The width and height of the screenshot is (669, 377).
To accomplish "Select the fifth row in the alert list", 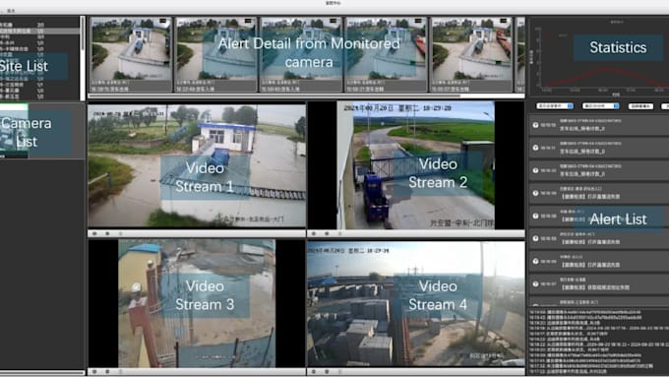I will [598, 216].
